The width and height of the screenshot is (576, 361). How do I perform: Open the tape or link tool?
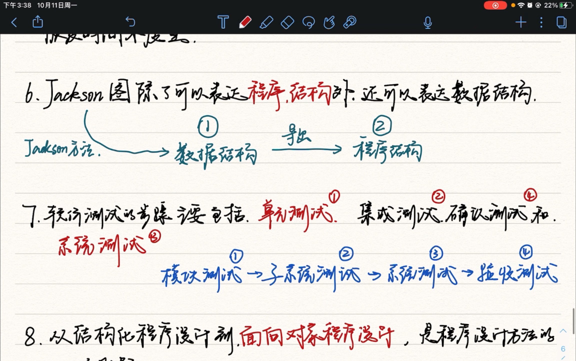[x=350, y=22]
